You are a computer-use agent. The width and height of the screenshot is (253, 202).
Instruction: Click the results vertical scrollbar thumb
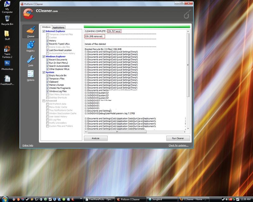(x=188, y=65)
